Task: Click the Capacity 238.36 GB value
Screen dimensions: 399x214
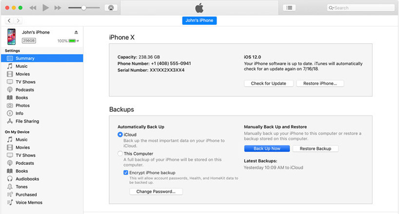Action: [x=149, y=57]
